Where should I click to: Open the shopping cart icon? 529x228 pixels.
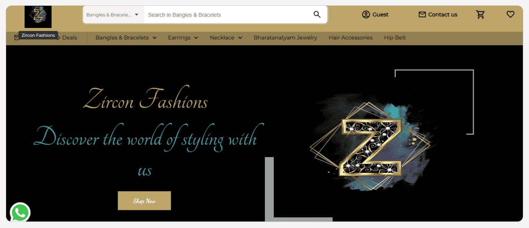[480, 15]
